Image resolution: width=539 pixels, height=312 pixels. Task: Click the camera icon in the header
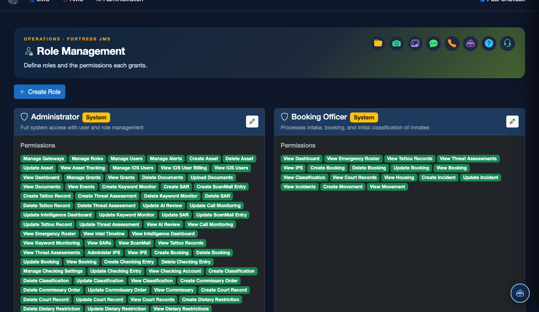pos(397,44)
